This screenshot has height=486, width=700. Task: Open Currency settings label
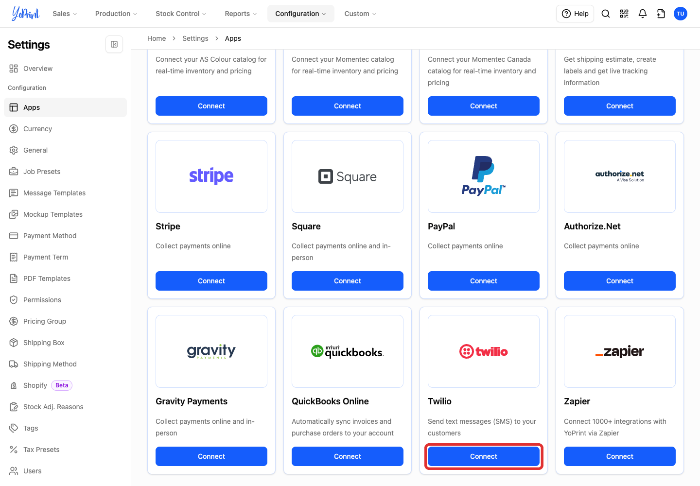[37, 129]
